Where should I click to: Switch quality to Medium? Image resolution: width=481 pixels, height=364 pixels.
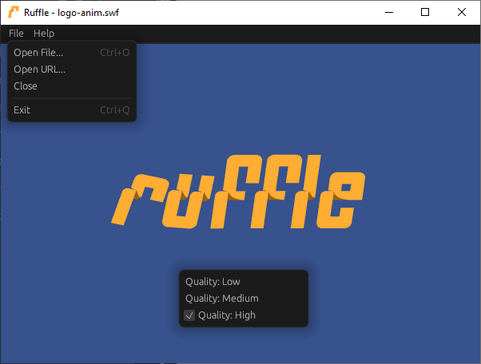(x=221, y=299)
